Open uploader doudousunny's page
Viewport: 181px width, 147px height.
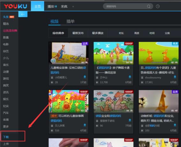tap(153, 78)
